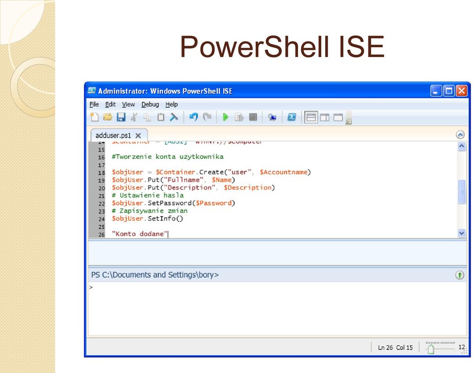Show script pane on the right layout
The width and height of the screenshot is (473, 373).
click(x=325, y=118)
